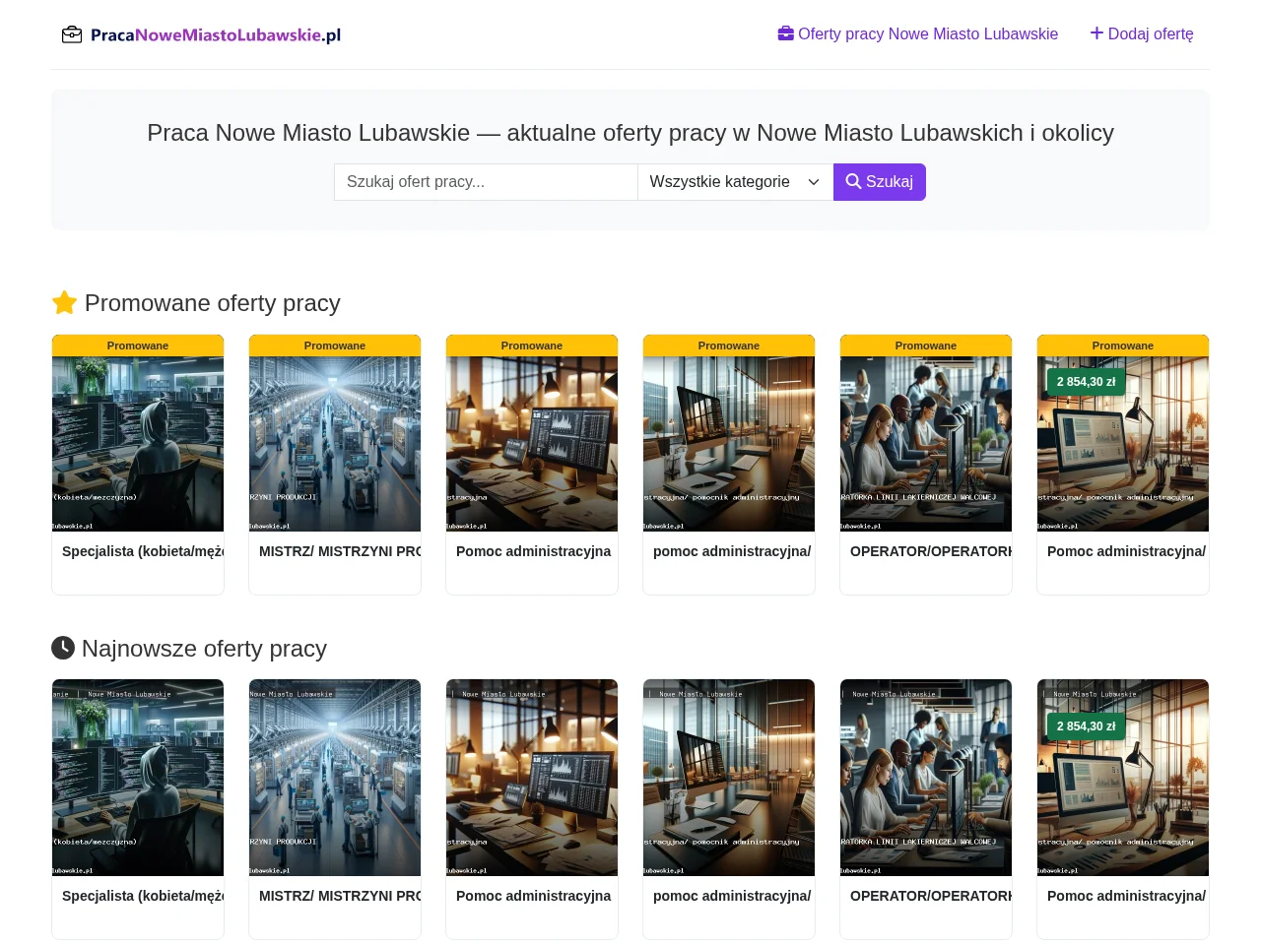Open newest Pomoc administracyjna offer image

[532, 778]
